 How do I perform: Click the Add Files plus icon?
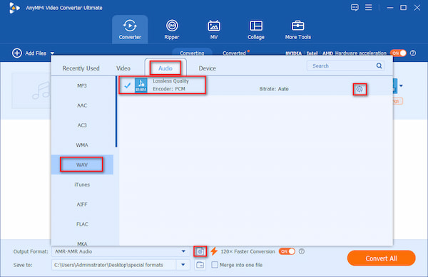pyautogui.click(x=17, y=53)
